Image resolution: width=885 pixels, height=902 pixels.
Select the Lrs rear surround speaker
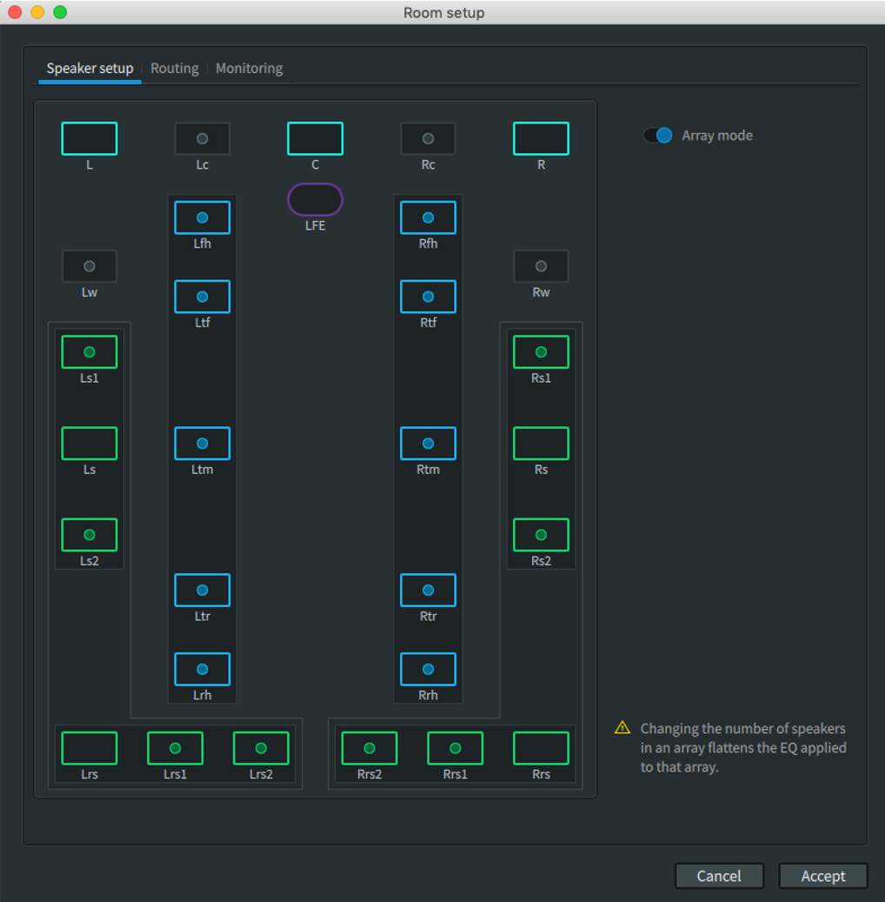[x=90, y=748]
